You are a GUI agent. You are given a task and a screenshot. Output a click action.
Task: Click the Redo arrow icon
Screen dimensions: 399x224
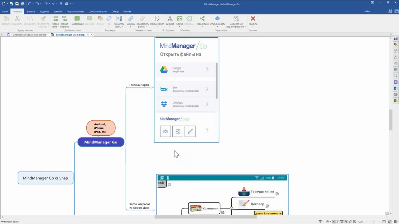37,4
